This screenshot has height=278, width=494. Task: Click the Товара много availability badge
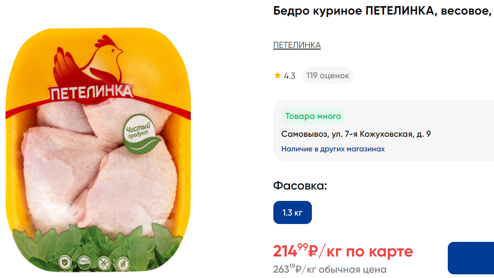point(313,116)
